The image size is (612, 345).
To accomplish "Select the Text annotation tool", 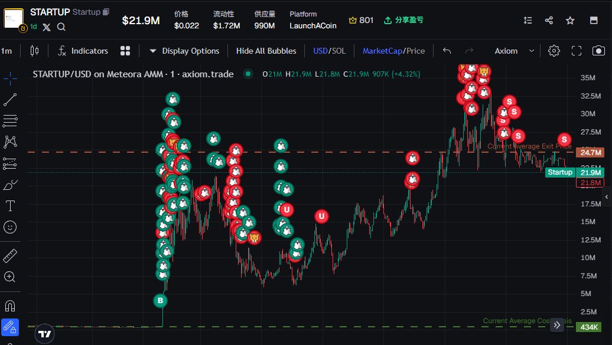I will [x=10, y=206].
